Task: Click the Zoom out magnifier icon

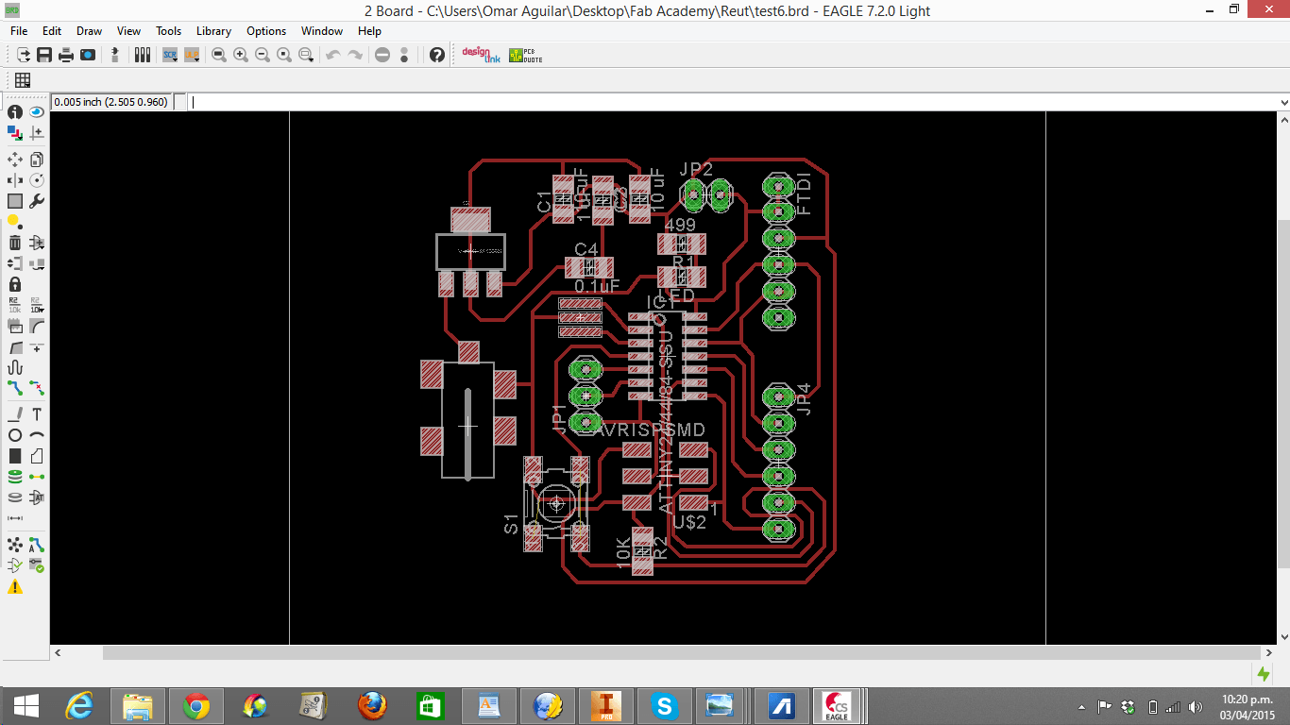Action: [x=263, y=55]
